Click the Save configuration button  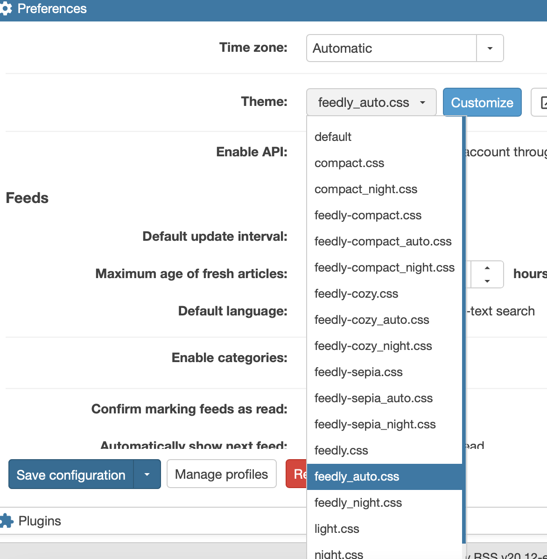coord(71,475)
